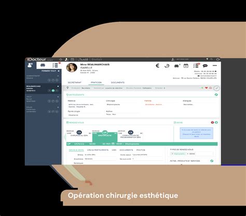Viewport: 246px width, 216px height.
Task: Click the add appointment calendar icon
Action: (186, 65)
